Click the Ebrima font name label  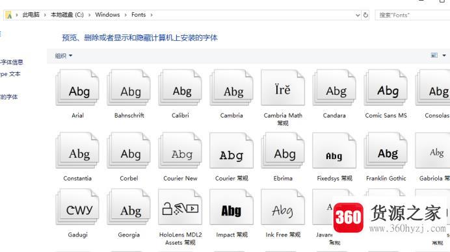(x=283, y=178)
